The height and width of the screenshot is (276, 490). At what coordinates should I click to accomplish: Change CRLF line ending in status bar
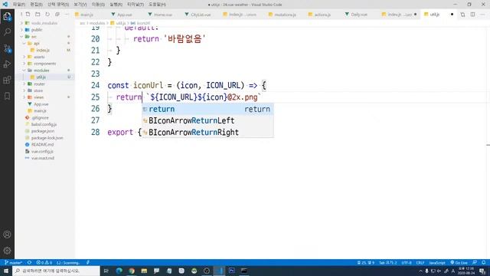420,262
